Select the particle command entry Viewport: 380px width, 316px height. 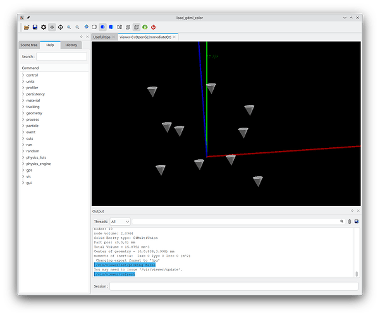tap(32, 126)
